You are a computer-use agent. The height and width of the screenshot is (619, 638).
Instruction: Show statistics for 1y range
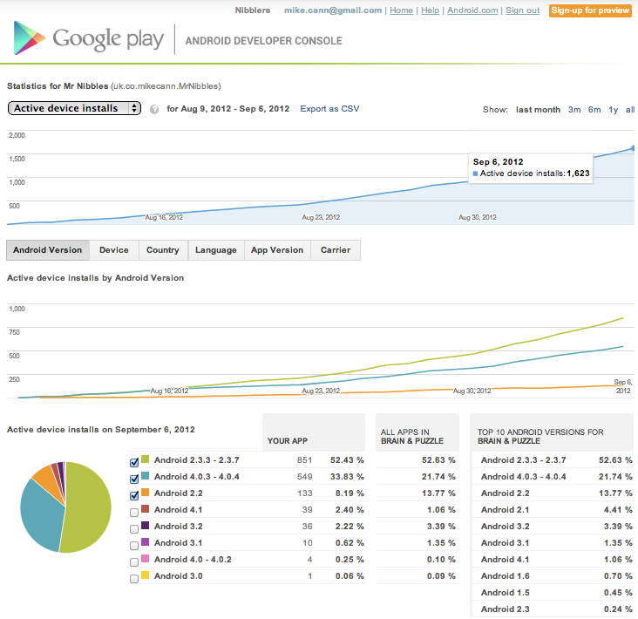[614, 110]
